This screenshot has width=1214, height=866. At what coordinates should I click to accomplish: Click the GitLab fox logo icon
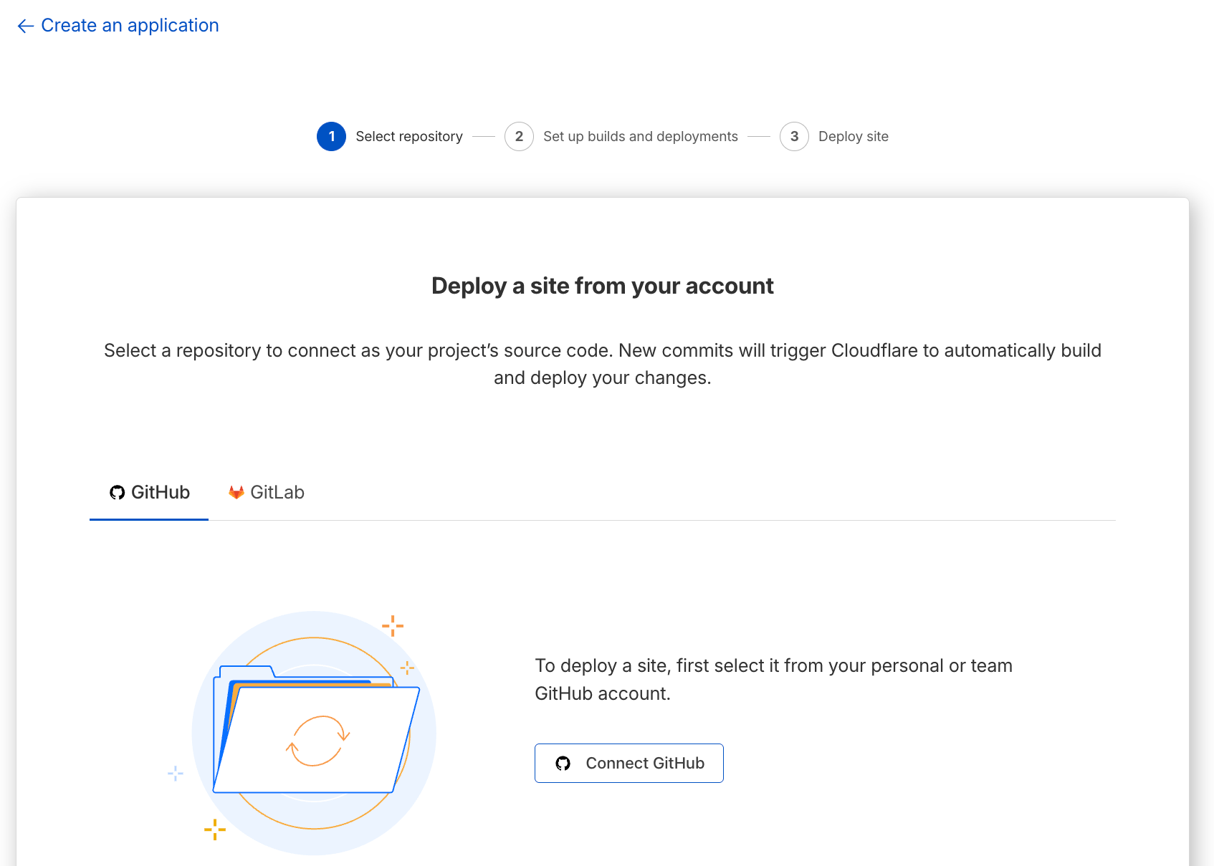[x=236, y=493]
